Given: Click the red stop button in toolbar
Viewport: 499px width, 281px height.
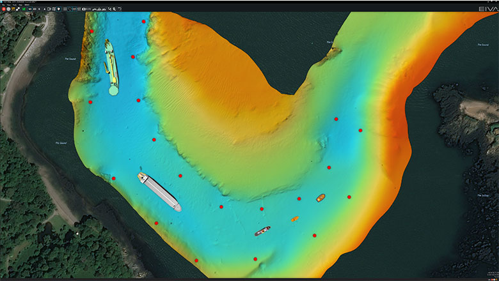Looking at the screenshot, I should (4, 9).
